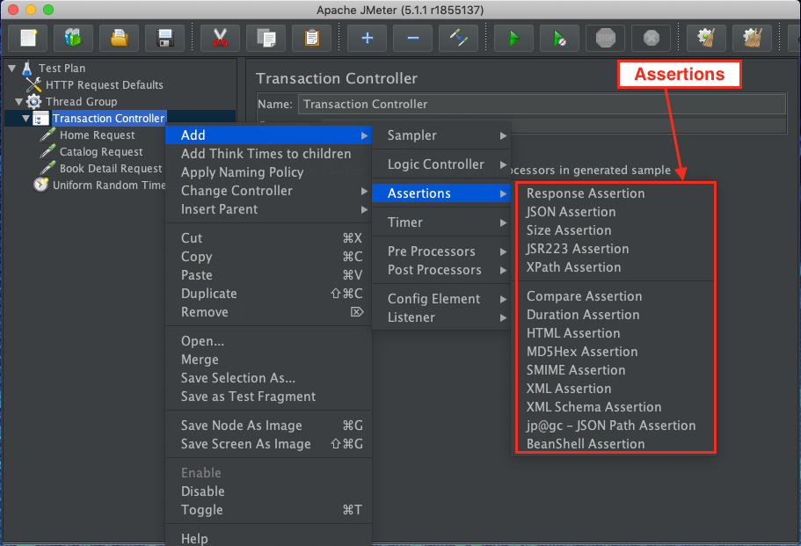Open the Sampler submenu
Image resolution: width=801 pixels, height=546 pixels.
[x=441, y=135]
